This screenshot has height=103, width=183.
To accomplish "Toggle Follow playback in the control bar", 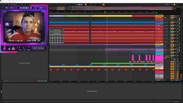I will 67,5.
